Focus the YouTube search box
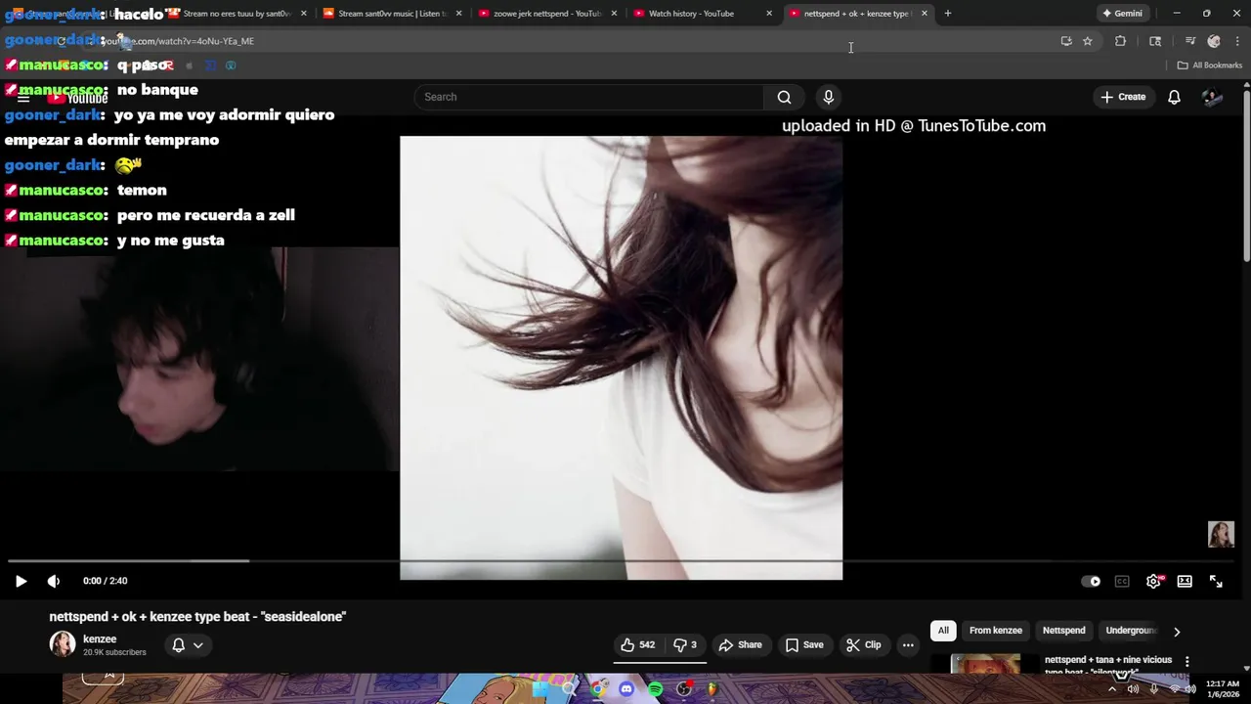The image size is (1251, 704). pyautogui.click(x=590, y=97)
